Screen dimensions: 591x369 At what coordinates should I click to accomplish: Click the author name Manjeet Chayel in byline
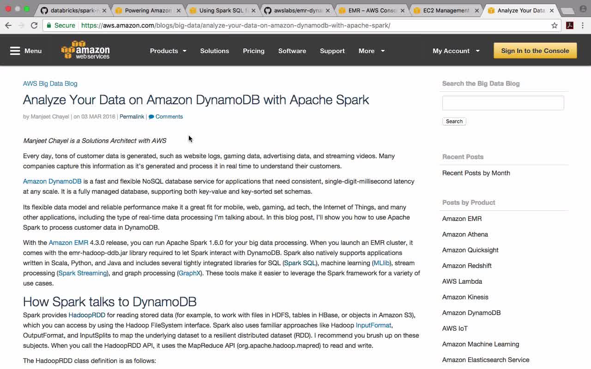(x=50, y=117)
